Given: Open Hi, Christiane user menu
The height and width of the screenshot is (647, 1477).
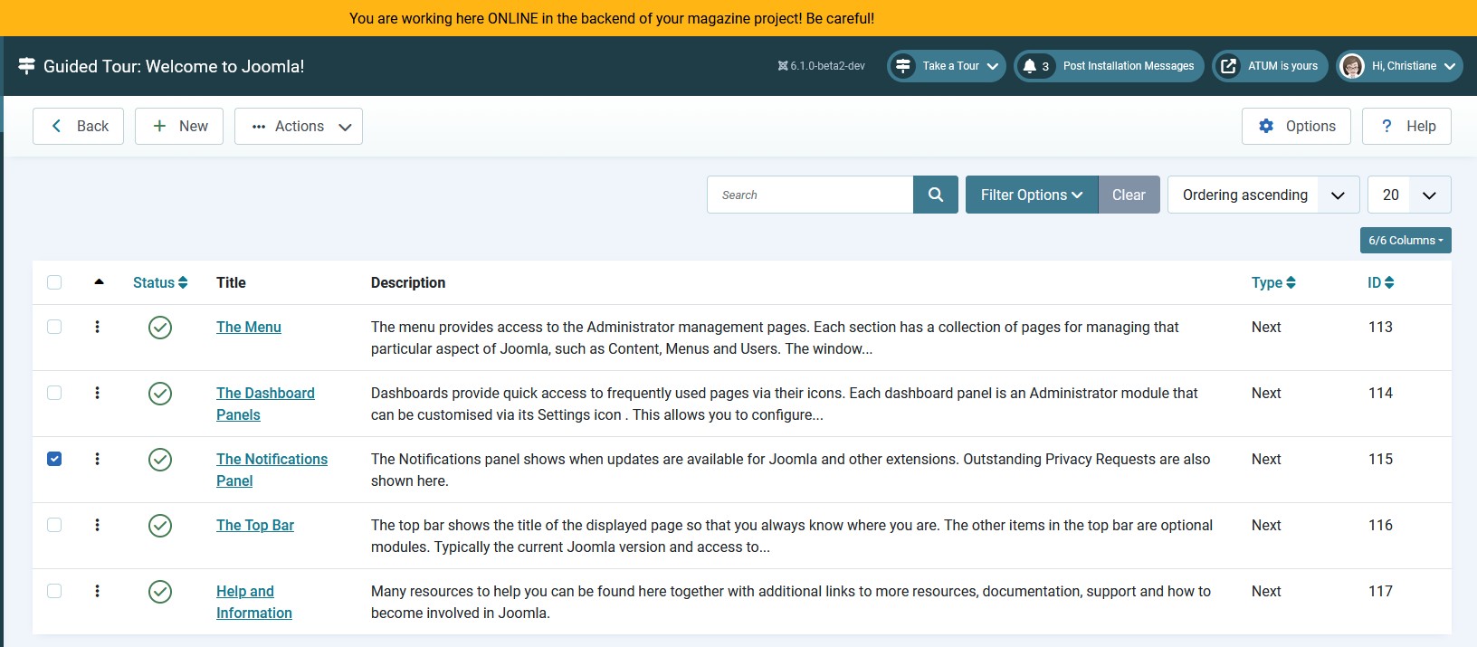Looking at the screenshot, I should (1399, 66).
